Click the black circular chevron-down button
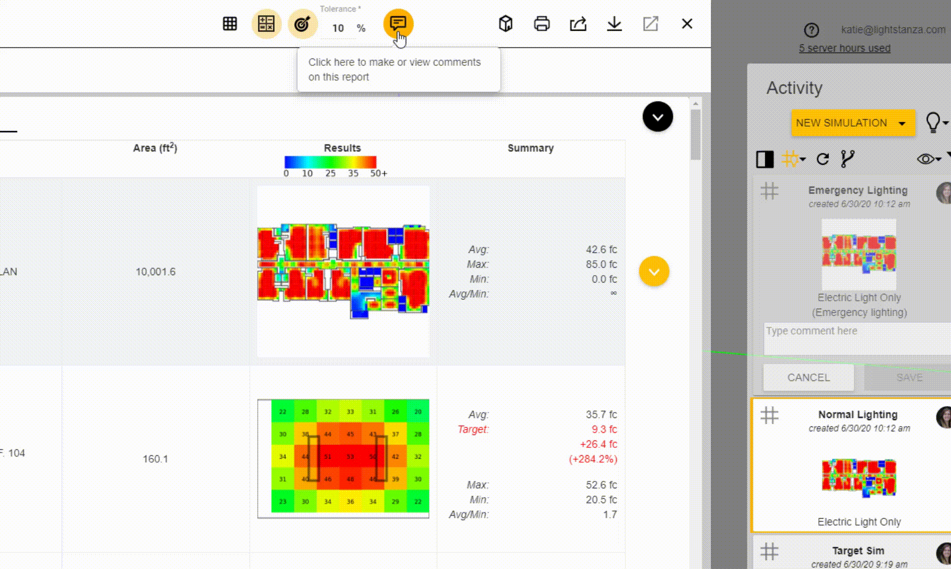 [657, 117]
